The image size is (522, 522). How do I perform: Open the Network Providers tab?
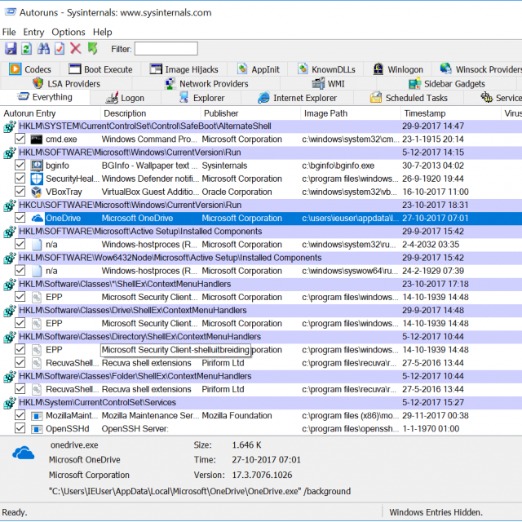pyautogui.click(x=206, y=83)
